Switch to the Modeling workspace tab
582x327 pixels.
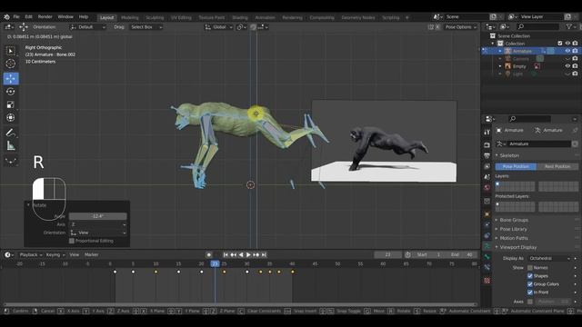coord(129,17)
